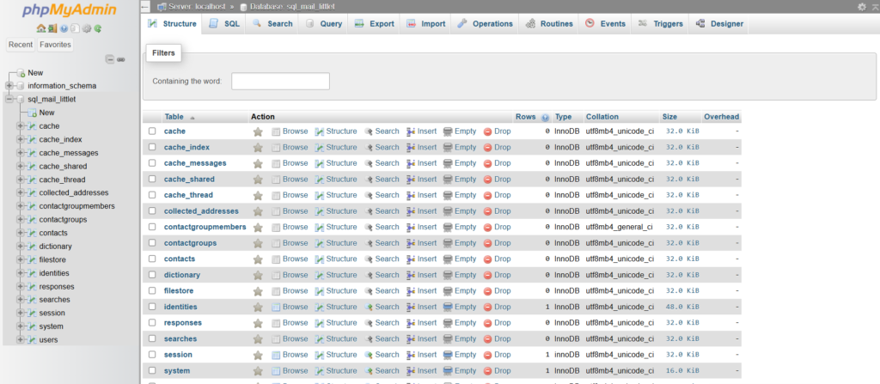Go to phpMyAdmin home via house icon
Screen dimensions: 880x384
tap(40, 28)
